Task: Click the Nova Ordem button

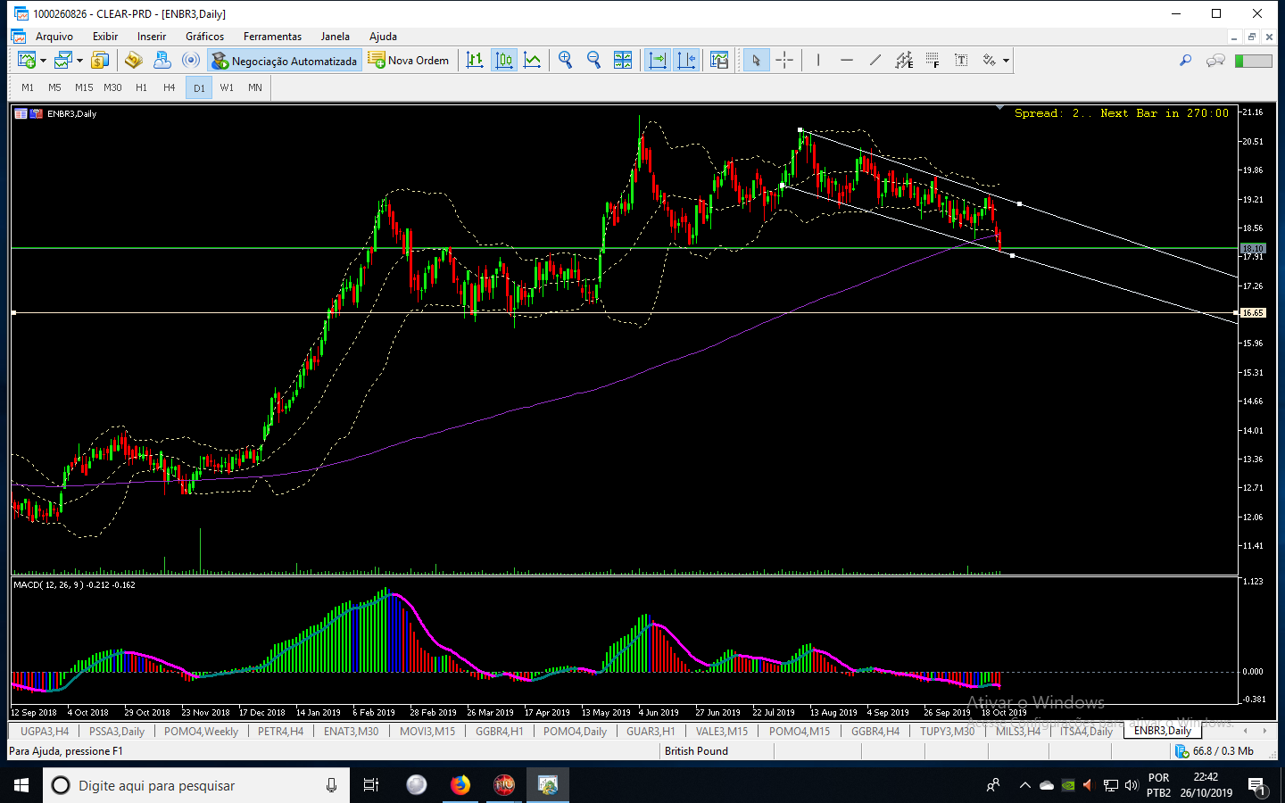Action: pos(409,60)
